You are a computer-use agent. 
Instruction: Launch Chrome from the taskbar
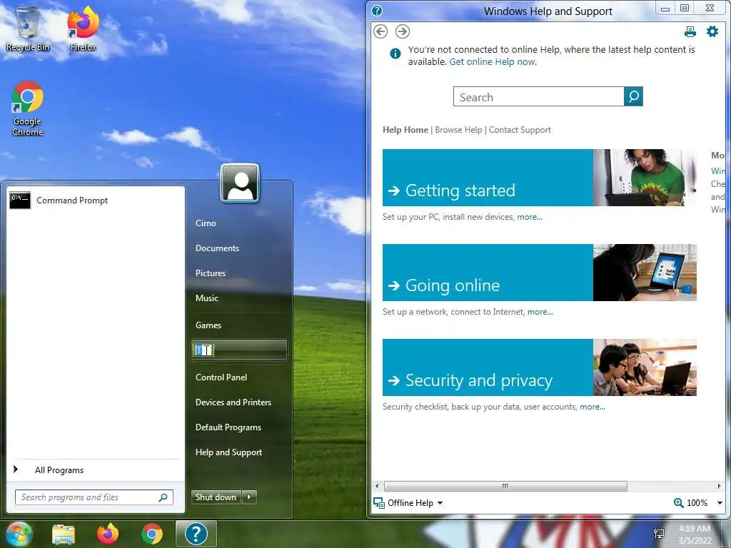152,534
